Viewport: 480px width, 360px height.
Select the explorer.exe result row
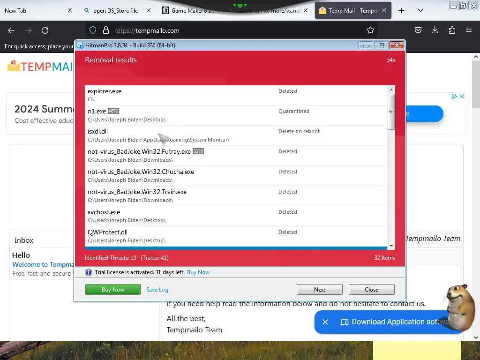pos(236,95)
